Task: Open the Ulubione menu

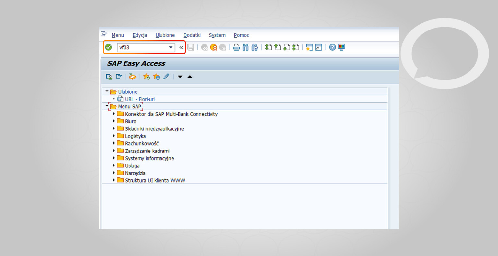Action: [165, 35]
